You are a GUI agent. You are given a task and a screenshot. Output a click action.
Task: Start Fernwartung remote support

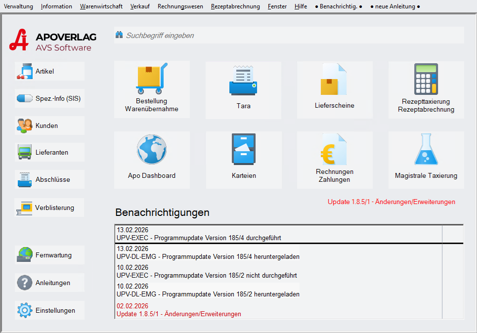tap(49, 255)
